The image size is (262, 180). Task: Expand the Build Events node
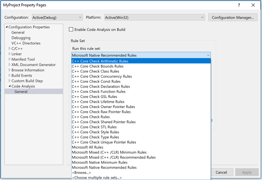[9, 76]
